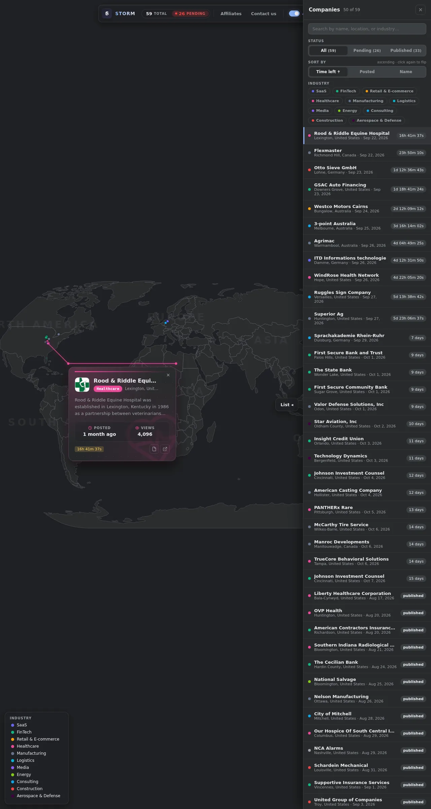
Task: Close the Companies panel
Action: (x=421, y=10)
